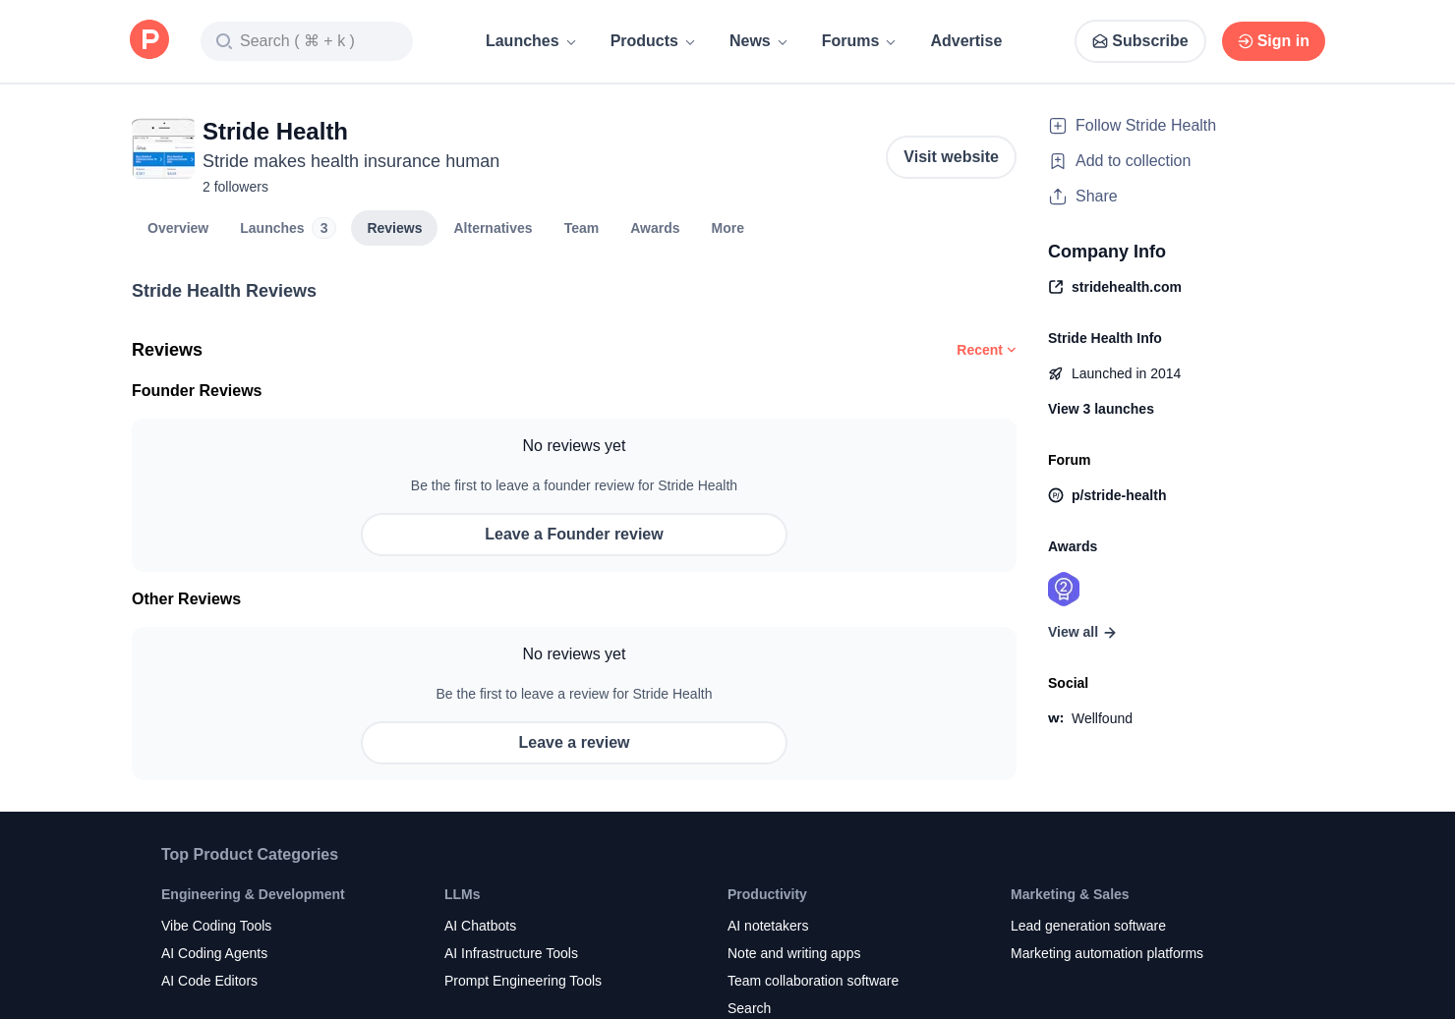This screenshot has height=1019, width=1455.
Task: Follow Stride Health via the plus icon
Action: (x=1058, y=126)
